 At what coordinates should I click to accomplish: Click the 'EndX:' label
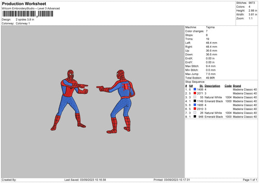189,58
